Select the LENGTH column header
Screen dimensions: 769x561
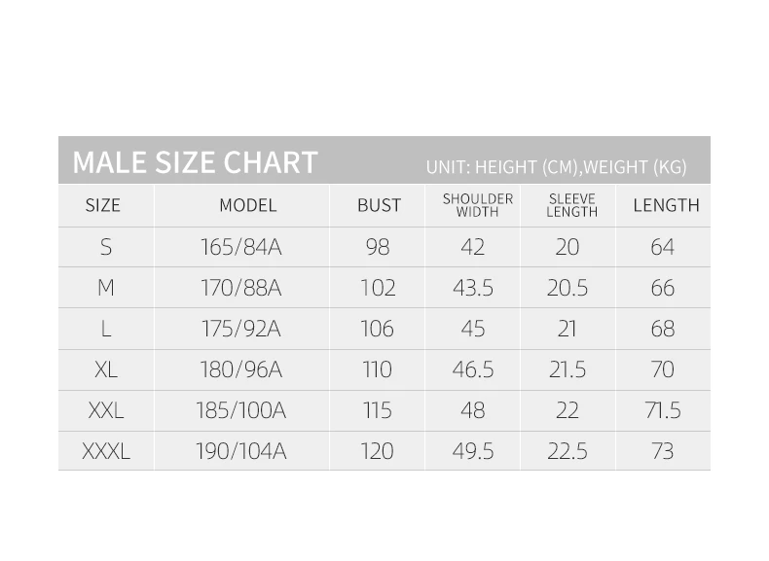(666, 205)
